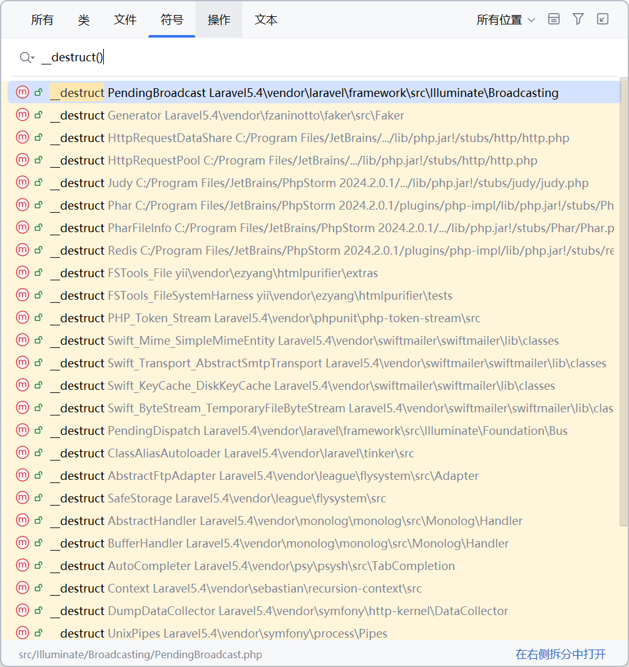Select __destruct ClassAliasAutoloader result
Image resolution: width=629 pixels, height=667 pixels.
(314, 453)
